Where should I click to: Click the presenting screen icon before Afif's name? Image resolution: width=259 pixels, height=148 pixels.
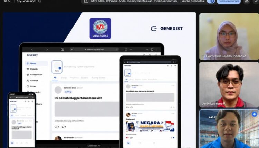click(86, 1)
